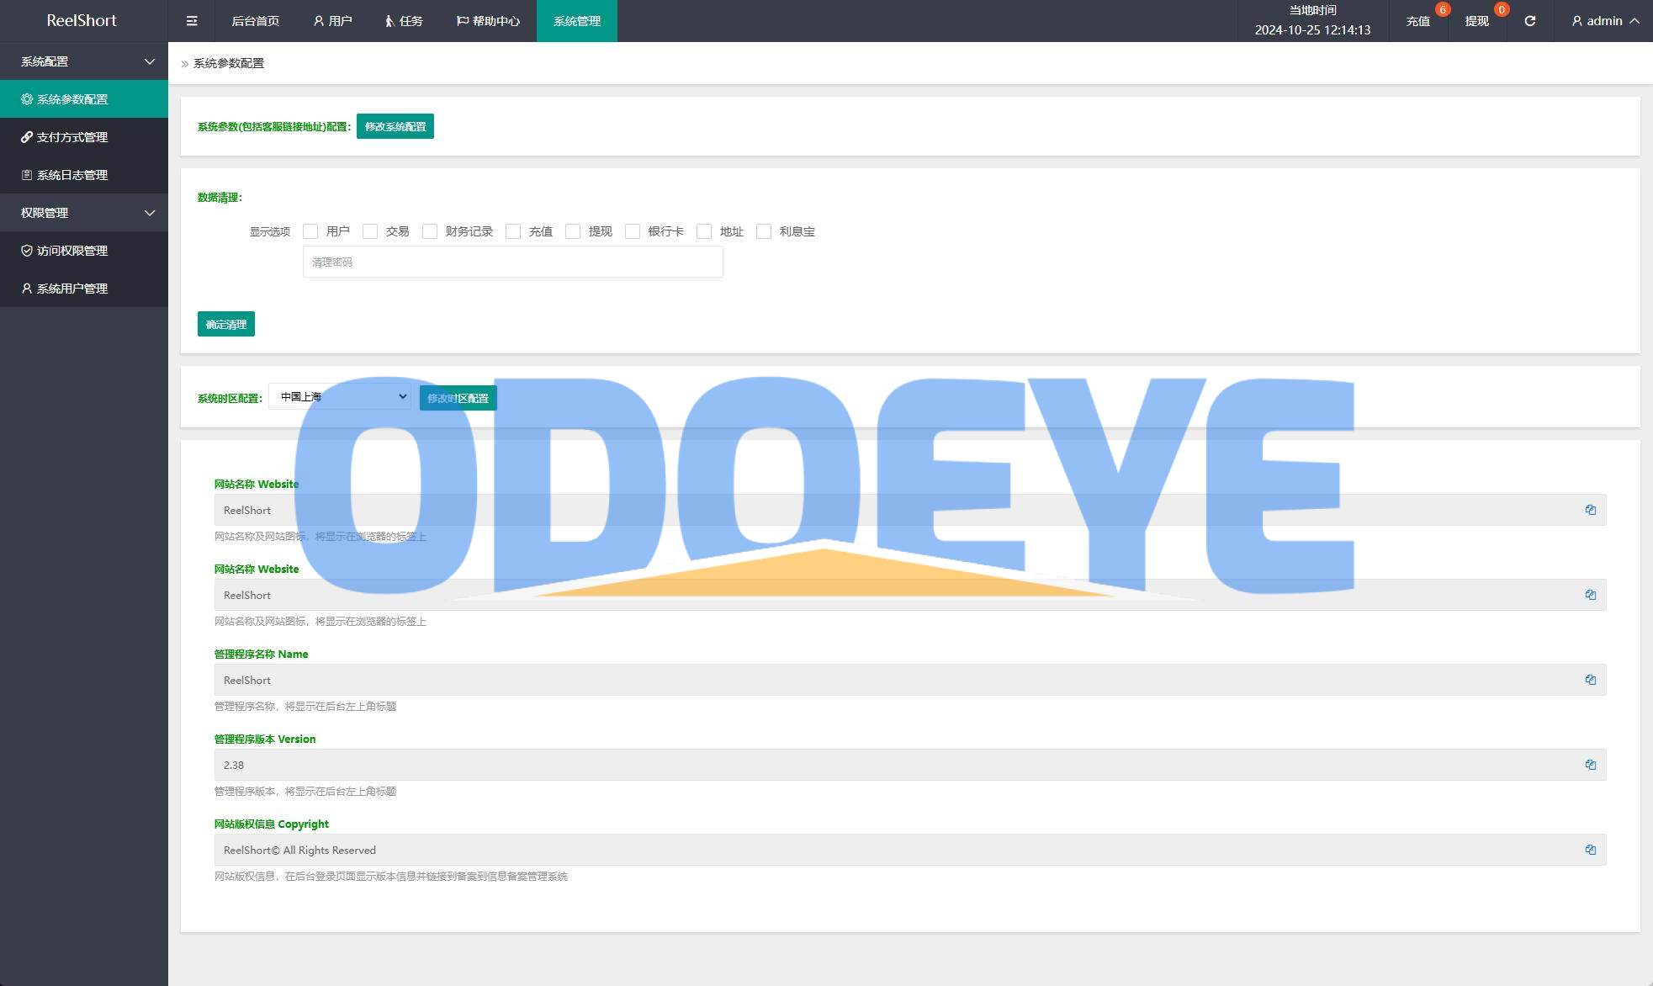This screenshot has width=1653, height=986.
Task: Open 访问权限管理 in the sidebar
Action: [84, 251]
